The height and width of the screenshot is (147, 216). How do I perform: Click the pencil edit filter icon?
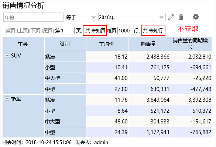[x=171, y=17]
